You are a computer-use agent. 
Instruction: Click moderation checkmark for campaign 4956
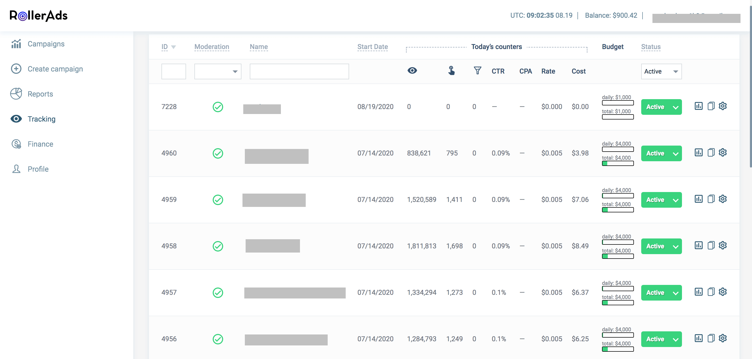pyautogui.click(x=218, y=339)
